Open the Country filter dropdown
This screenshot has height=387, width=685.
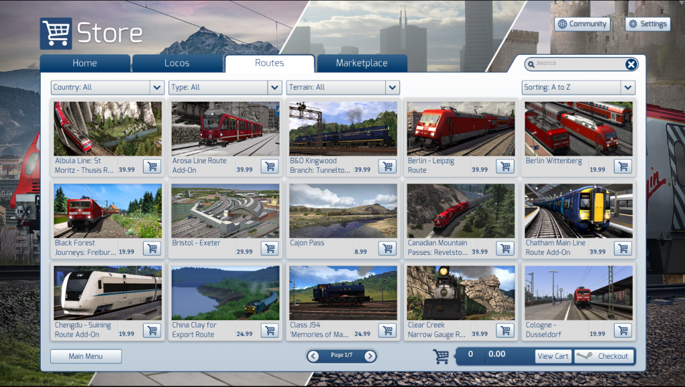[x=106, y=87]
